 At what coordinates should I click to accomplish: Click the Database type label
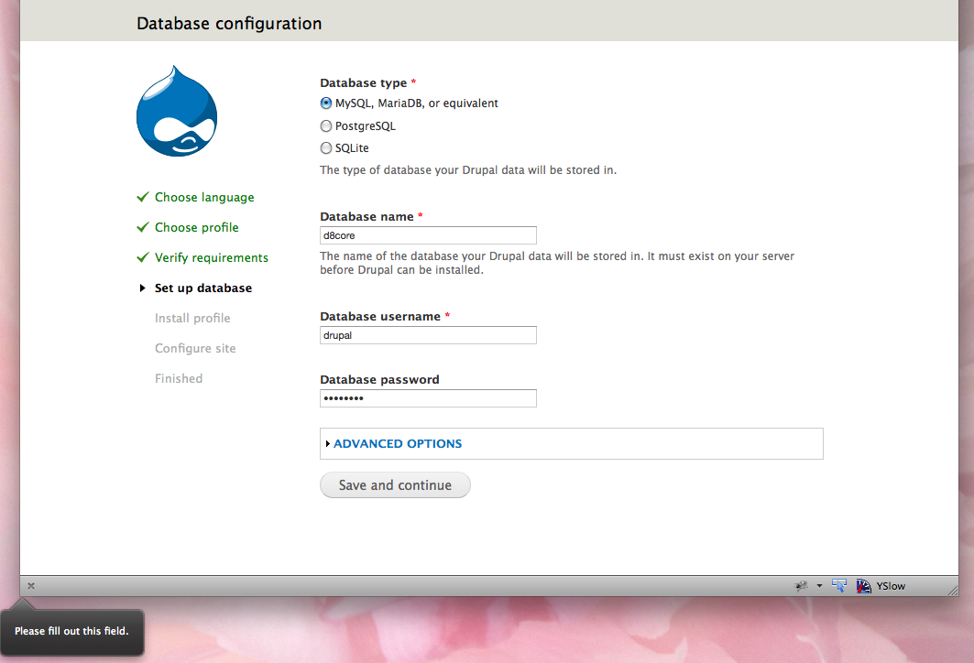pyautogui.click(x=364, y=83)
